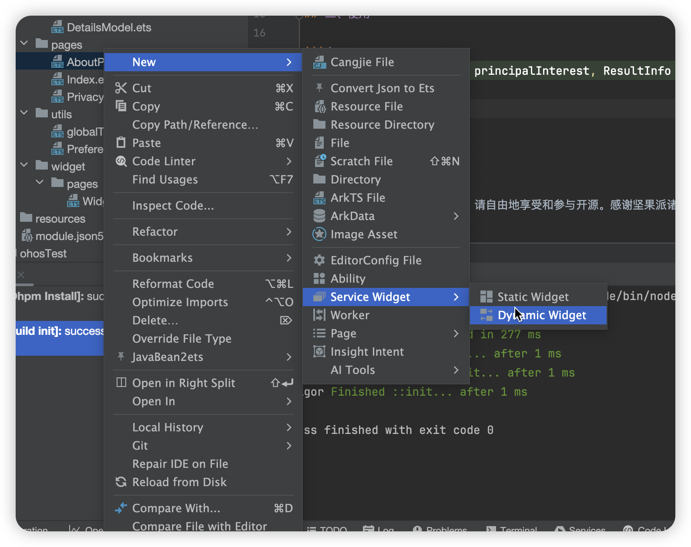Close the build output tab

21,275
